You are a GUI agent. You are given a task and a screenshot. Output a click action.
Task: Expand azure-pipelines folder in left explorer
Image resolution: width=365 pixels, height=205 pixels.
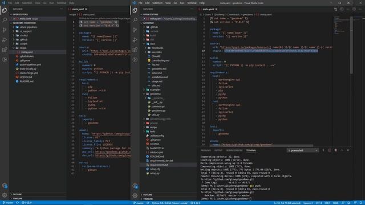(x=28, y=27)
